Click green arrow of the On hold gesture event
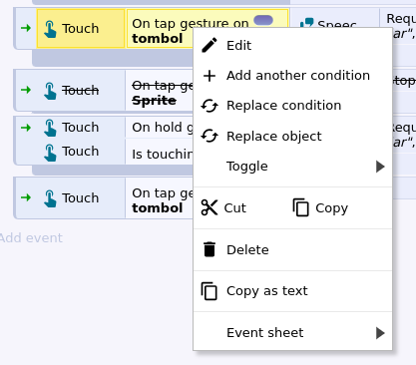 tap(26, 128)
